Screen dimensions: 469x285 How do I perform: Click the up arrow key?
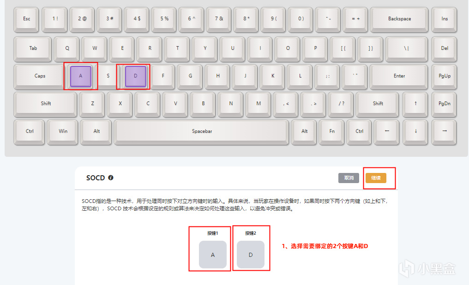415,104
